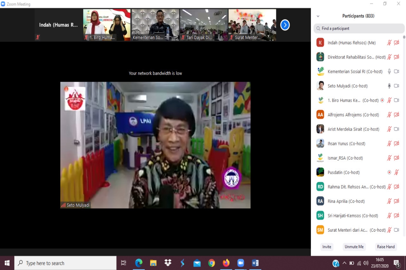The width and height of the screenshot is (406, 270).
Task: Switch to Zoom in taskbar
Action: (x=241, y=263)
